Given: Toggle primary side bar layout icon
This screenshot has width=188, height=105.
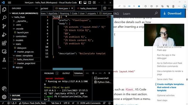Looking at the screenshot, I should [x=80, y=3].
